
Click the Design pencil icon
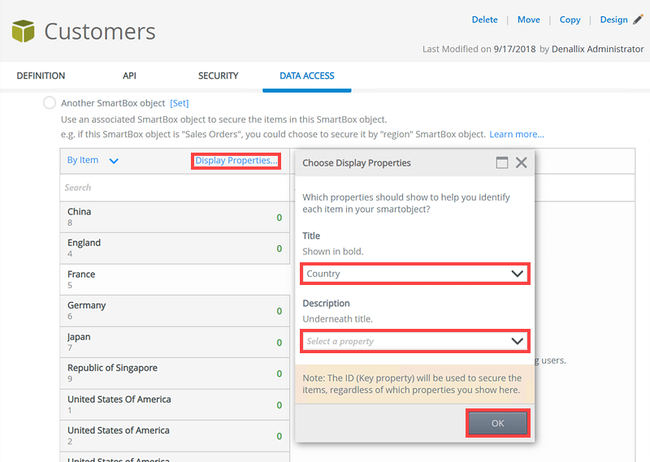[638, 19]
